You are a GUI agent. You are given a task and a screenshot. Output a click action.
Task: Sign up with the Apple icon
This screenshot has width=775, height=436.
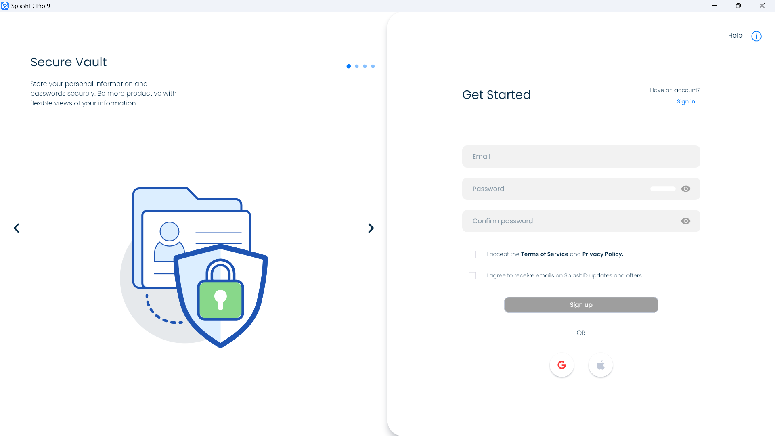click(x=600, y=365)
